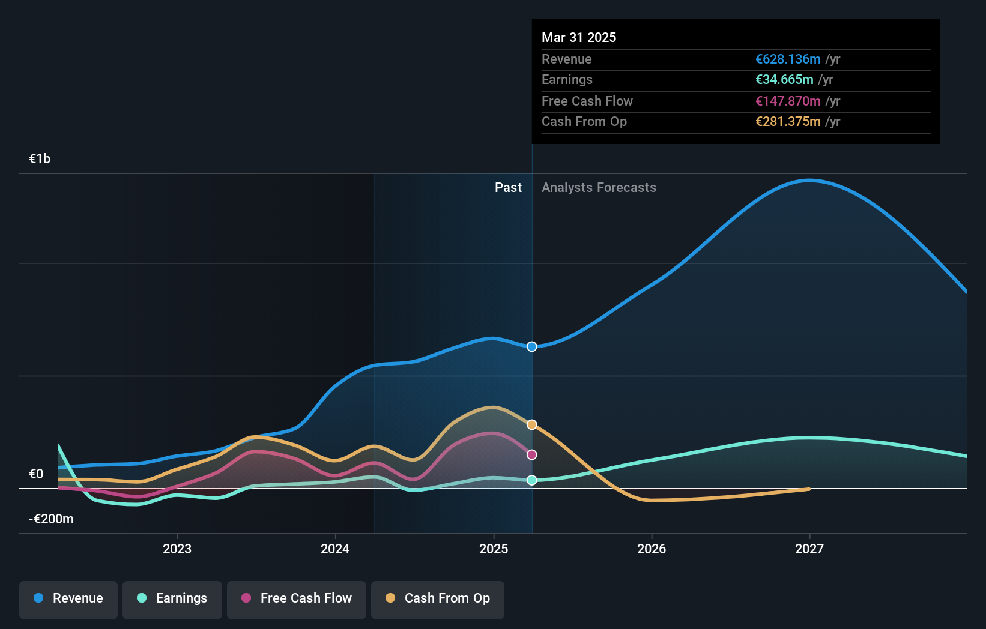986x629 pixels.
Task: Click the teal Earnings legend dot
Action: point(142,598)
